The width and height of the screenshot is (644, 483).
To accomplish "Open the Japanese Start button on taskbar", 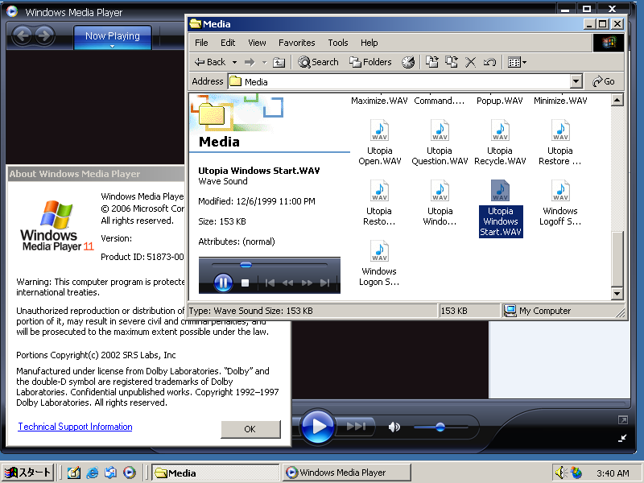I will pos(28,473).
